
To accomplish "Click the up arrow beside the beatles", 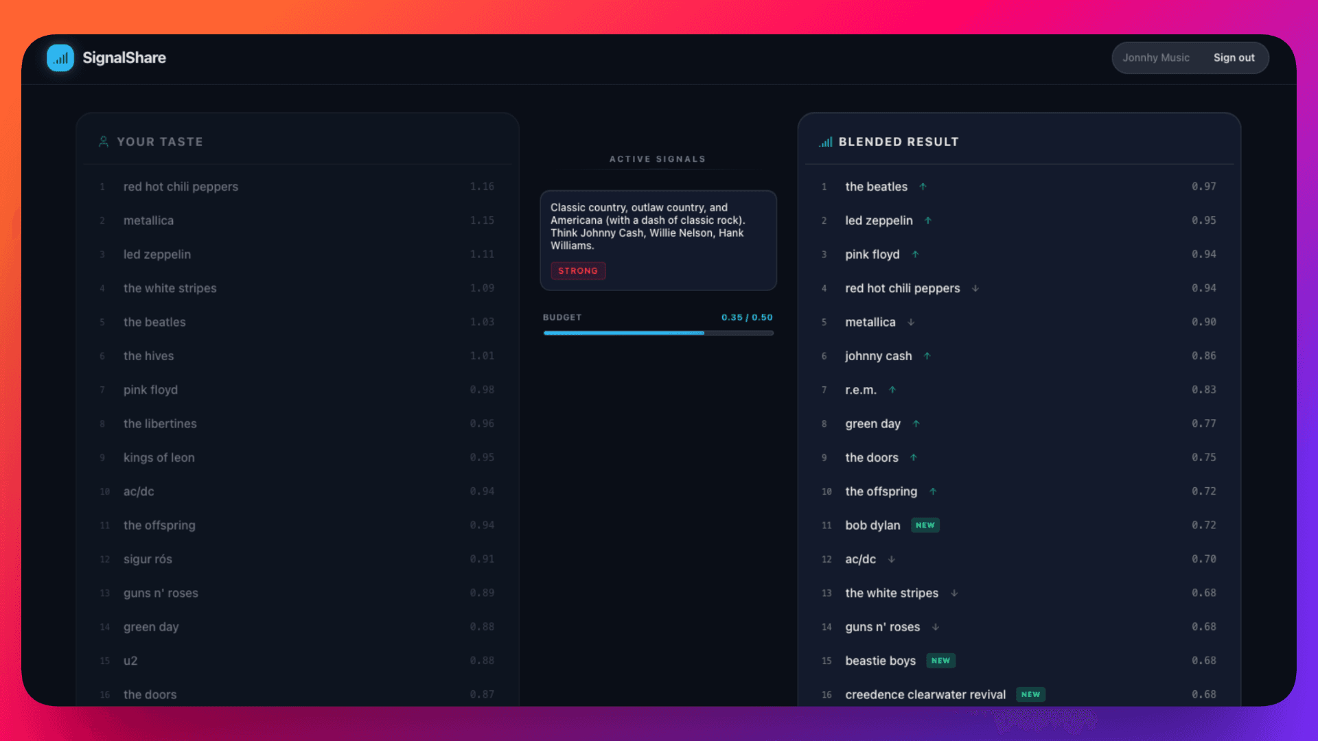I will tap(923, 187).
